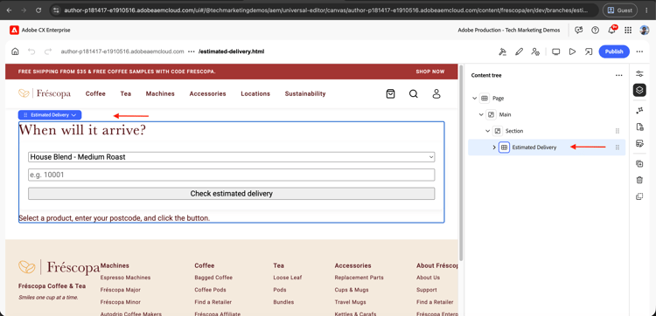This screenshot has width=656, height=316.
Task: Go back with the browser back arrow
Action: pyautogui.click(x=10, y=10)
